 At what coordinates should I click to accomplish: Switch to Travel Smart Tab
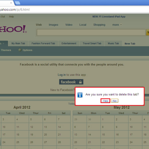click(x=92, y=44)
